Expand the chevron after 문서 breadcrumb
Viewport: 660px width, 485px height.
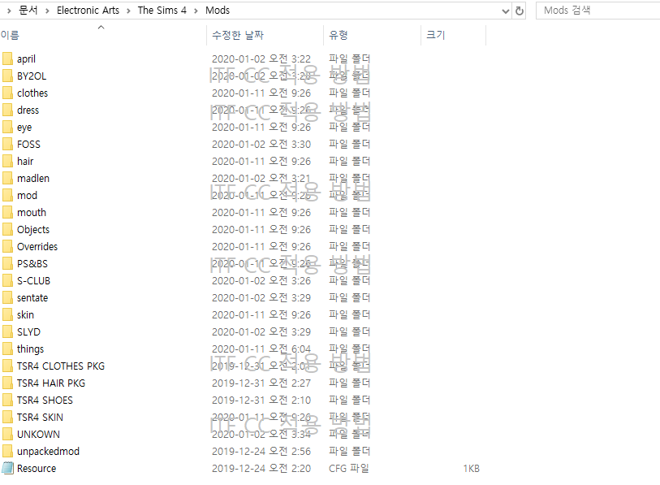(x=47, y=11)
